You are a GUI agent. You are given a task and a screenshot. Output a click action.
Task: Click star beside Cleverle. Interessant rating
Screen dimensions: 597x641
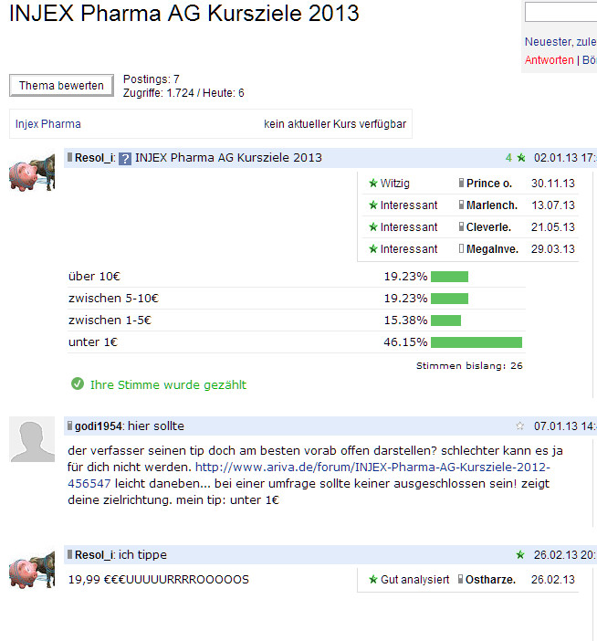(372, 226)
